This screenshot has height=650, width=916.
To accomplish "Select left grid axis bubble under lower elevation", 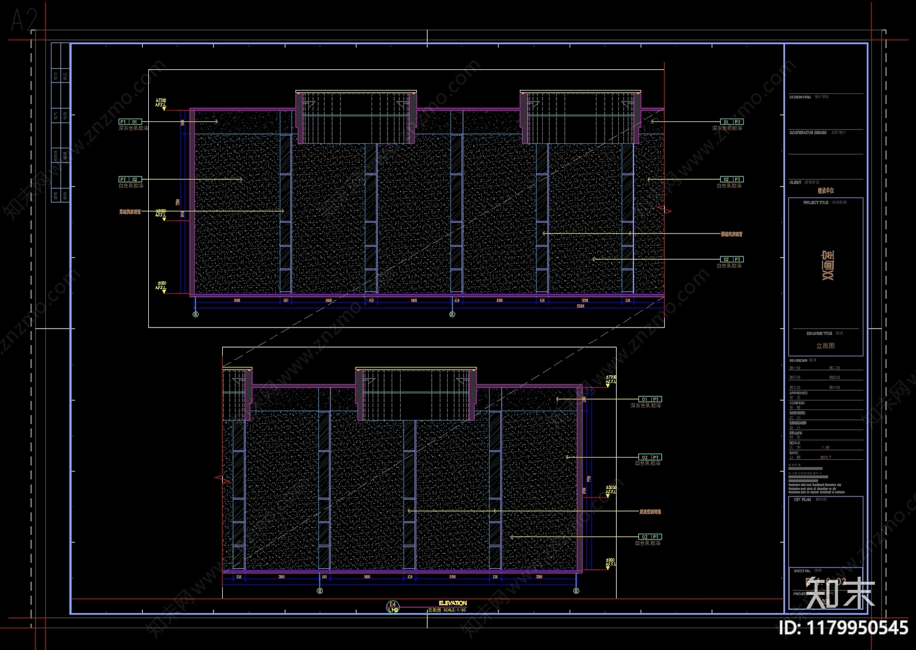I will (x=319, y=591).
